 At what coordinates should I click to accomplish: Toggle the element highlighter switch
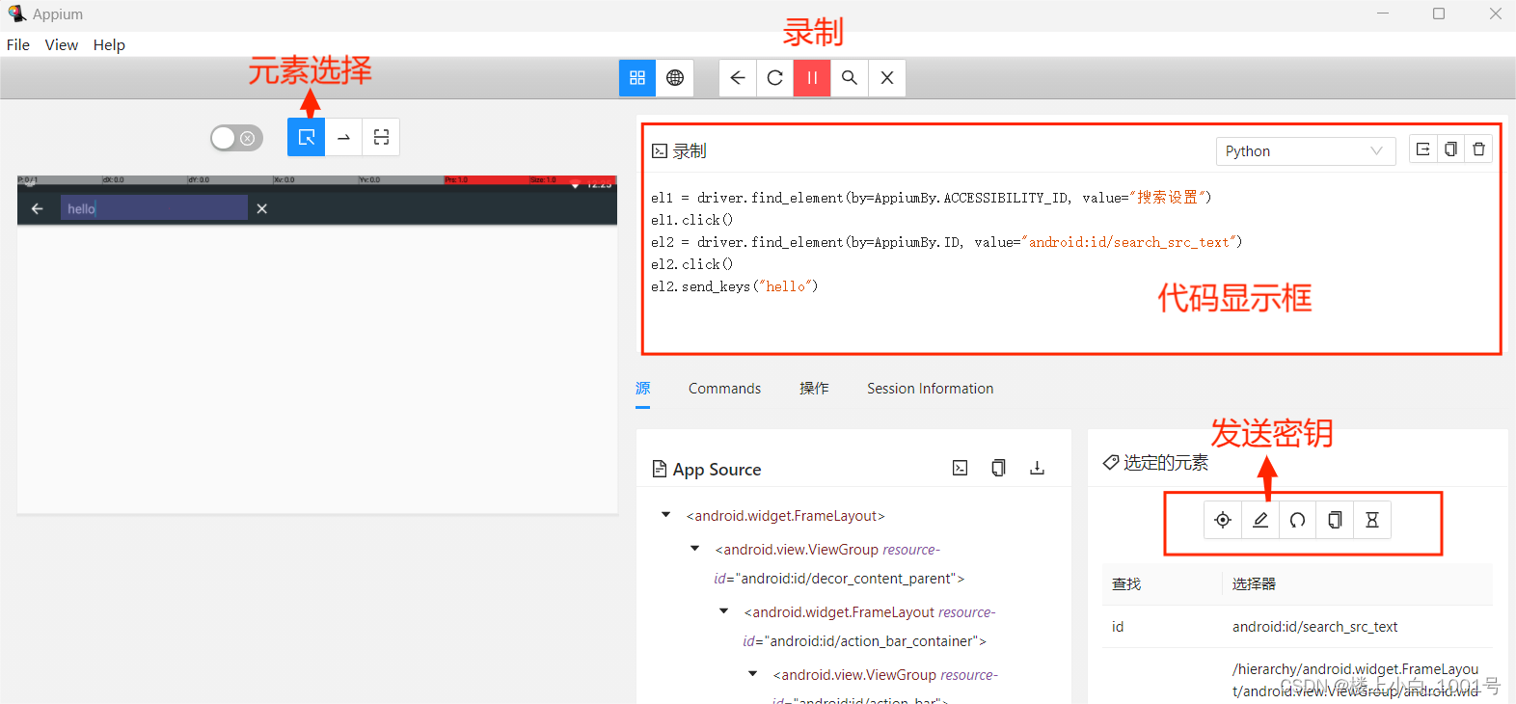pyautogui.click(x=236, y=138)
